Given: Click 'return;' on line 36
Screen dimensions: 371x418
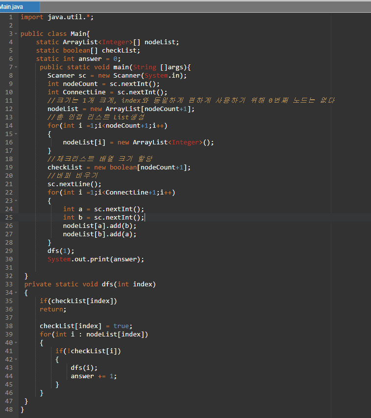Looking at the screenshot, I should 53,309.
